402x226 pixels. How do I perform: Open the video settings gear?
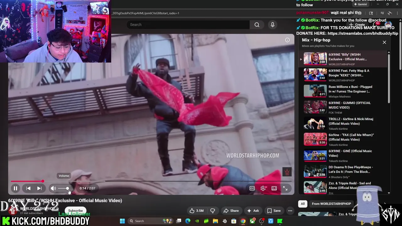point(263,188)
